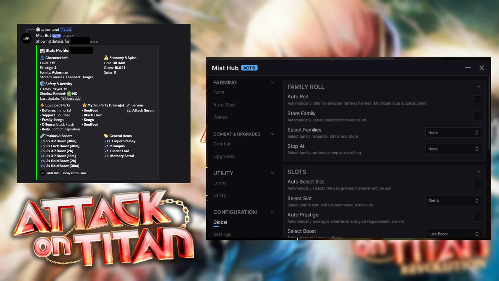
Task: Enable the Auto Prestige checkbox
Action: point(477,217)
